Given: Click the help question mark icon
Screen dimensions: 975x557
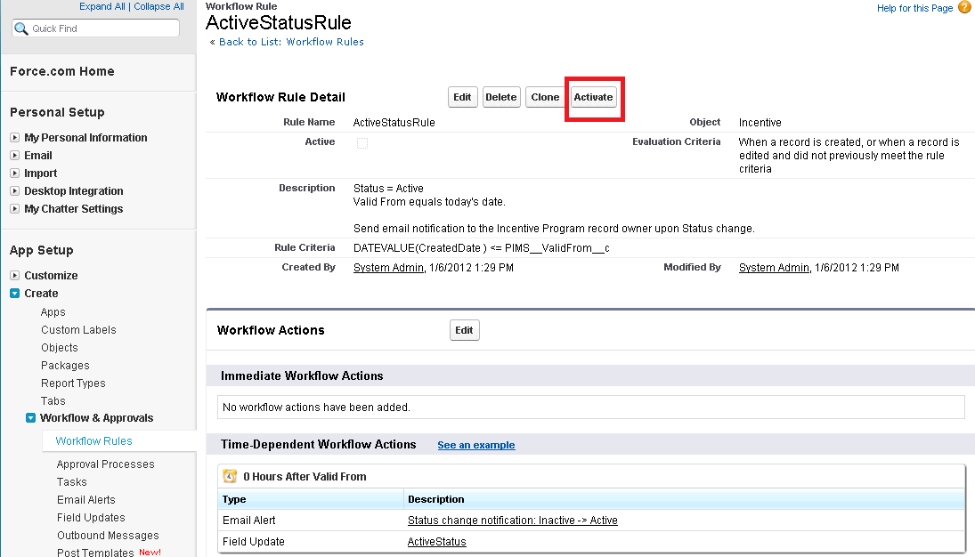Looking at the screenshot, I should point(964,8).
